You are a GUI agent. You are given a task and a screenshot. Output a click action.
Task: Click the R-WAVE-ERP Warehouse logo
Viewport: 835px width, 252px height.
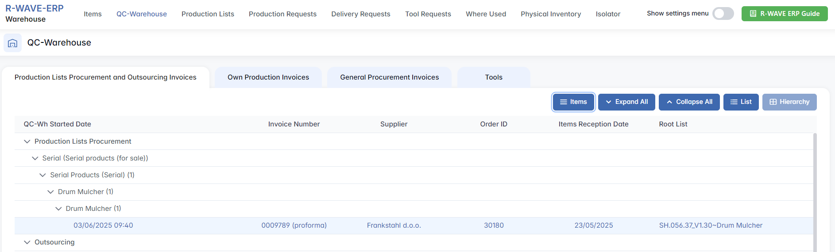pyautogui.click(x=34, y=13)
